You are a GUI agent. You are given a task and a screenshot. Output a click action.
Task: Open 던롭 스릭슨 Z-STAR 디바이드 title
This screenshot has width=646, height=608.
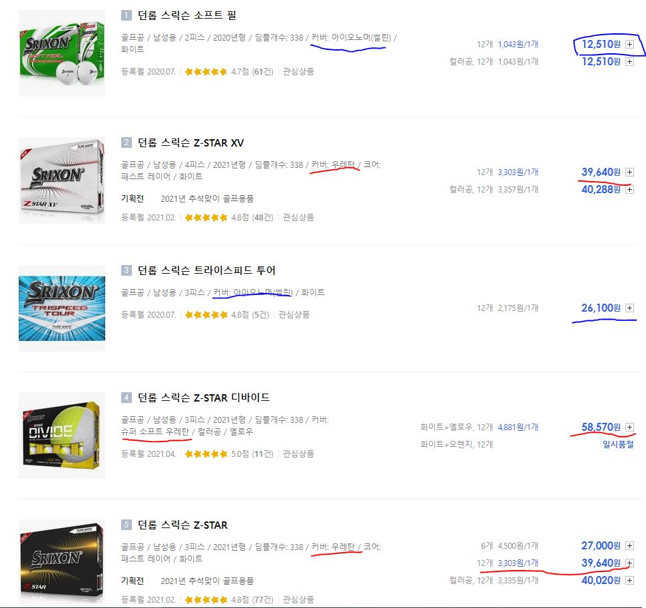click(204, 398)
